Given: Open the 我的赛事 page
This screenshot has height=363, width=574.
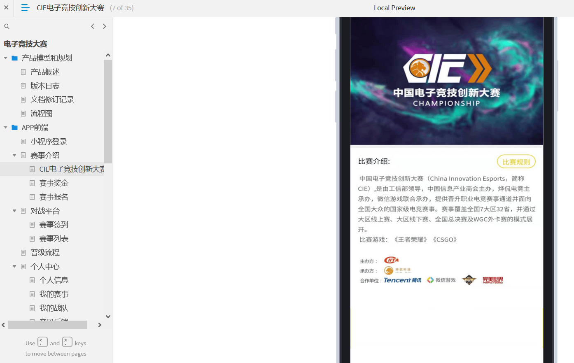Looking at the screenshot, I should [x=54, y=294].
